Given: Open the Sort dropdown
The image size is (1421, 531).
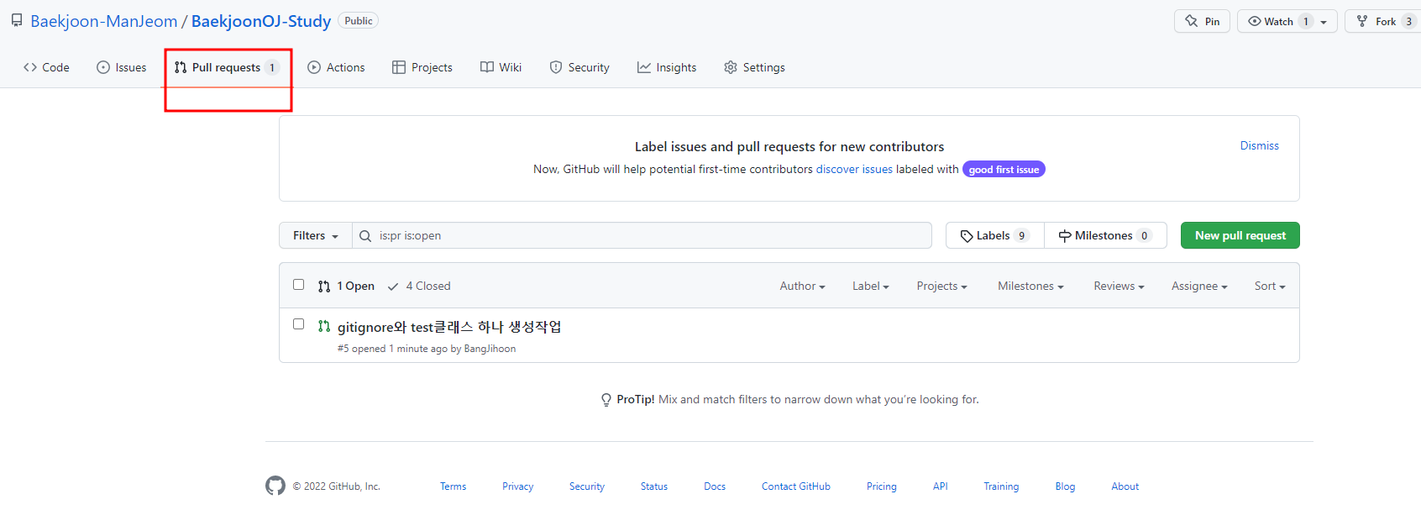Looking at the screenshot, I should coord(1270,287).
